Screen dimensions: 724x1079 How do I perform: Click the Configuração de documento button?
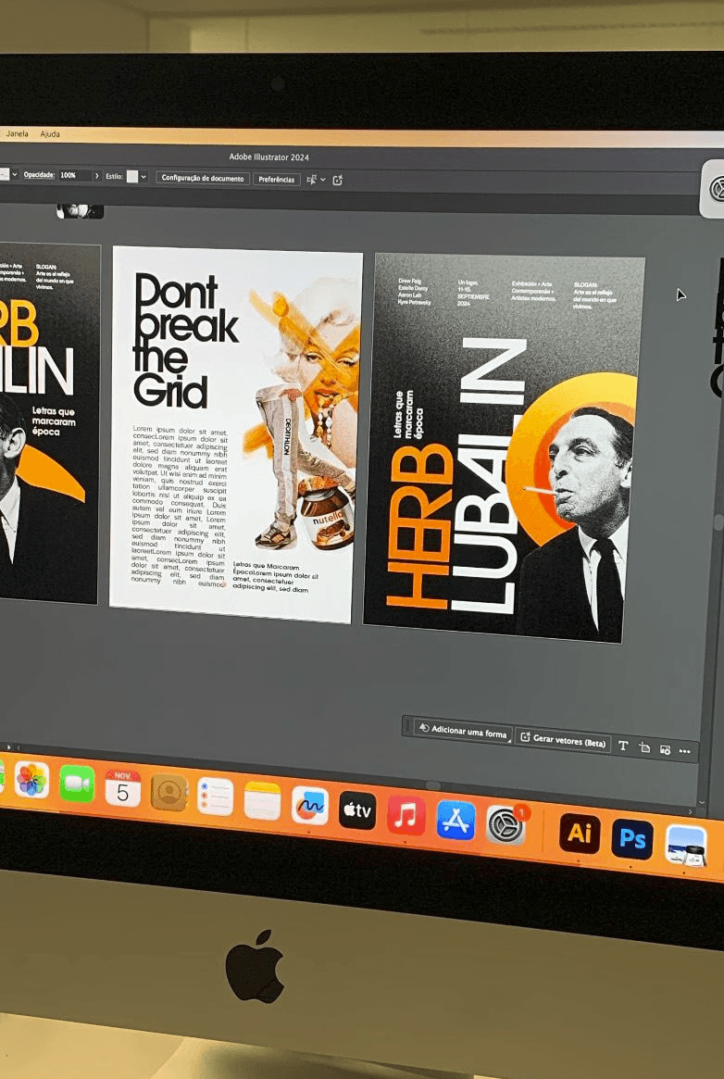point(203,178)
